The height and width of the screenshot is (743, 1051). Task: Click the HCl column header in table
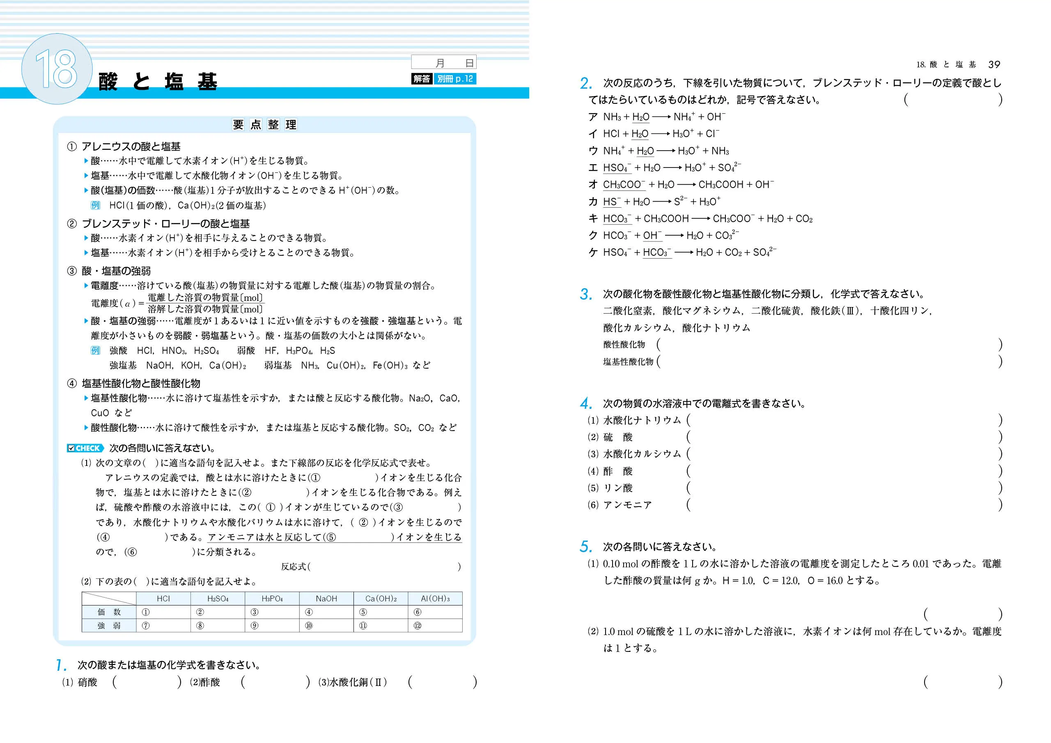(x=163, y=599)
